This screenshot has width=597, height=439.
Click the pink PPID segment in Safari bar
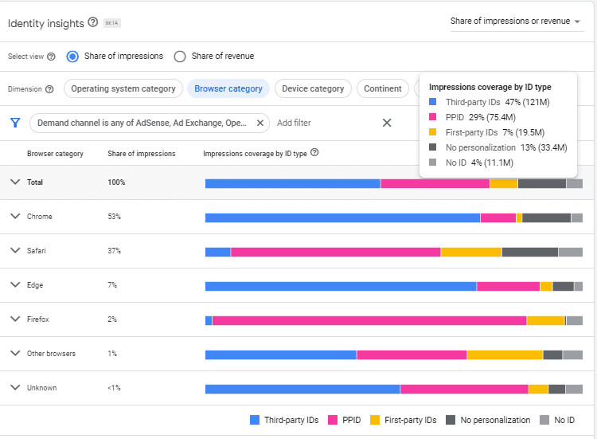coord(335,252)
